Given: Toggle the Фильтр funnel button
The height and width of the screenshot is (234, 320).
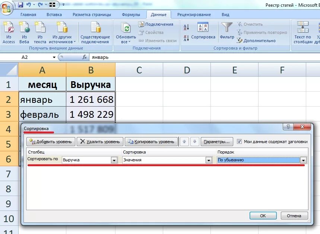Looking at the screenshot, I should click(x=227, y=31).
